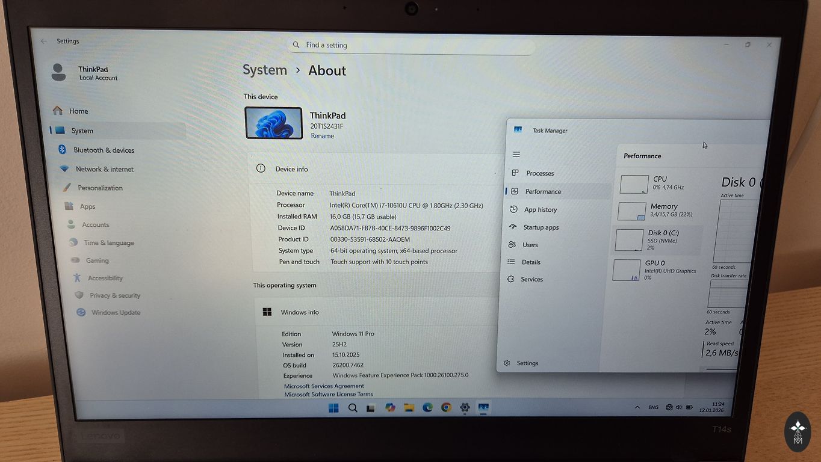
Task: Open Startup apps in Task Manager
Action: [541, 227]
